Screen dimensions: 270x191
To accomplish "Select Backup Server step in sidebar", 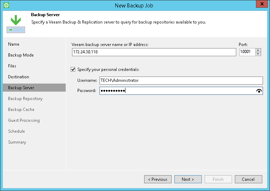I will click(21, 88).
